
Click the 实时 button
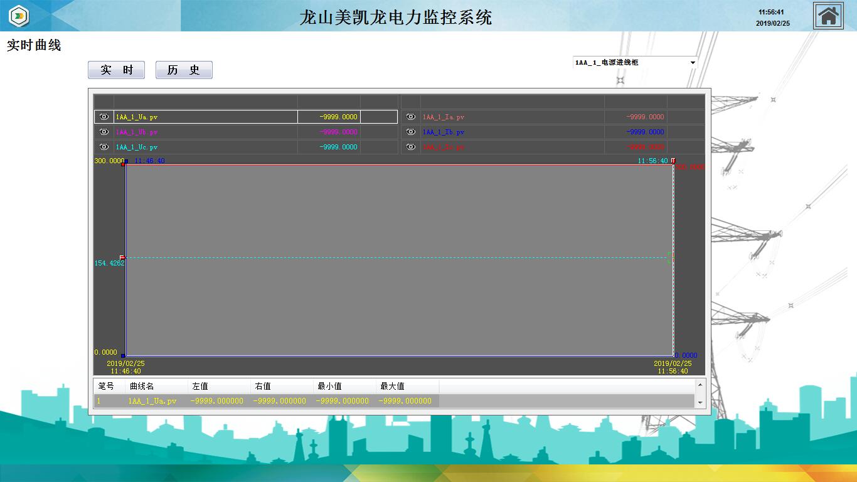pos(116,70)
